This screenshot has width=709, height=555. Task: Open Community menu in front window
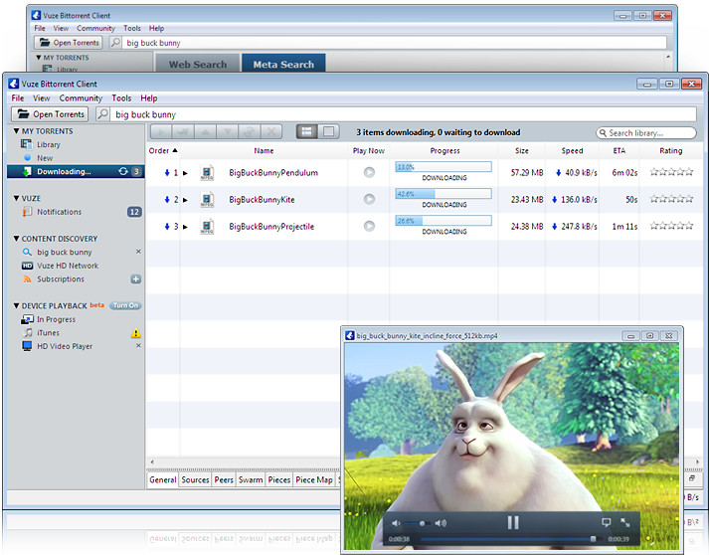[x=81, y=98]
